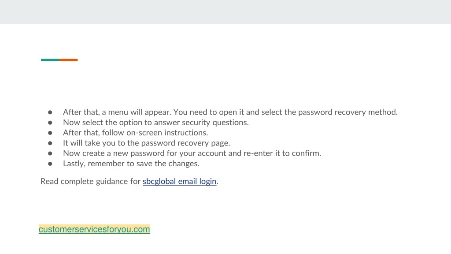Open the sbcglobal email login link
The height and width of the screenshot is (254, 451).
(x=180, y=181)
